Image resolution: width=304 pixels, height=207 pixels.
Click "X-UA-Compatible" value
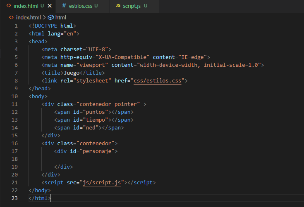pyautogui.click(x=122, y=57)
